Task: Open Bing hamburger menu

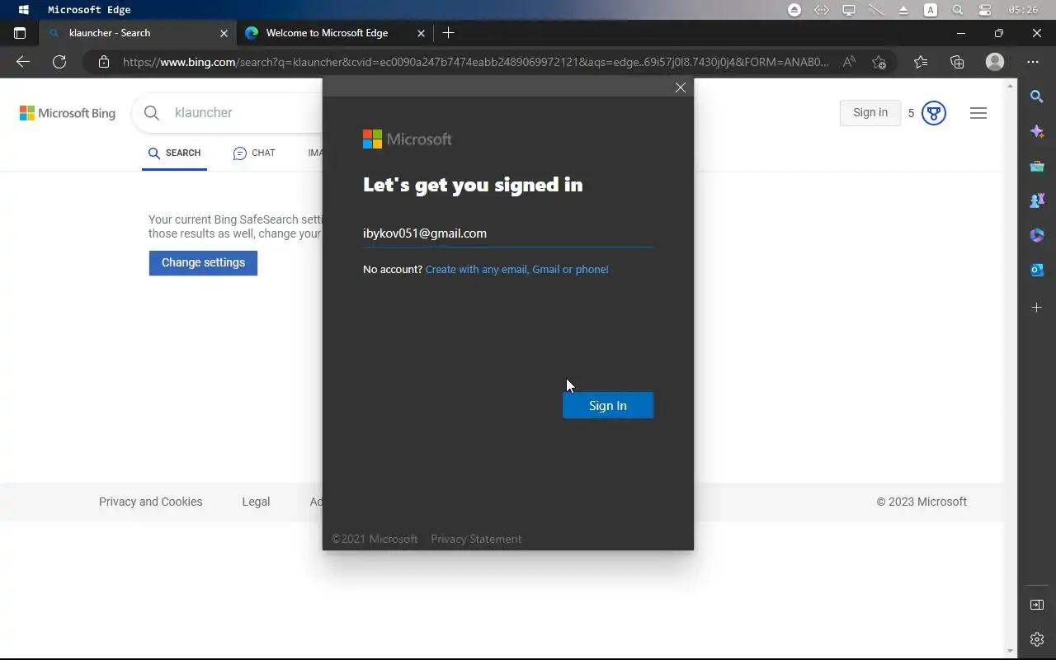Action: 978,113
